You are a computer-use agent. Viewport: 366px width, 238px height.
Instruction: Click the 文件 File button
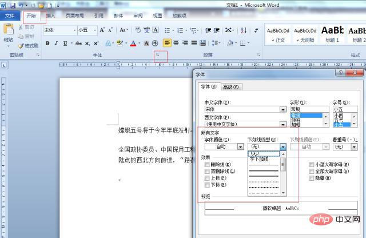click(10, 15)
